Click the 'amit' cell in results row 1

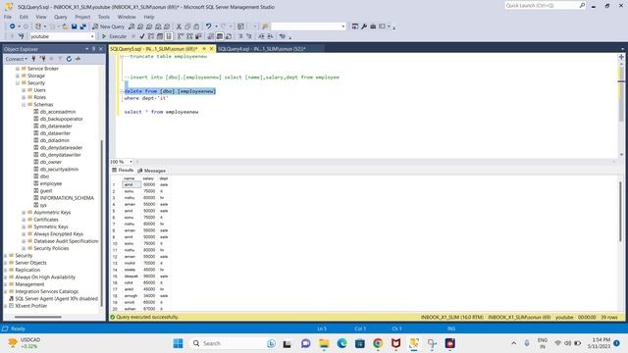131,185
